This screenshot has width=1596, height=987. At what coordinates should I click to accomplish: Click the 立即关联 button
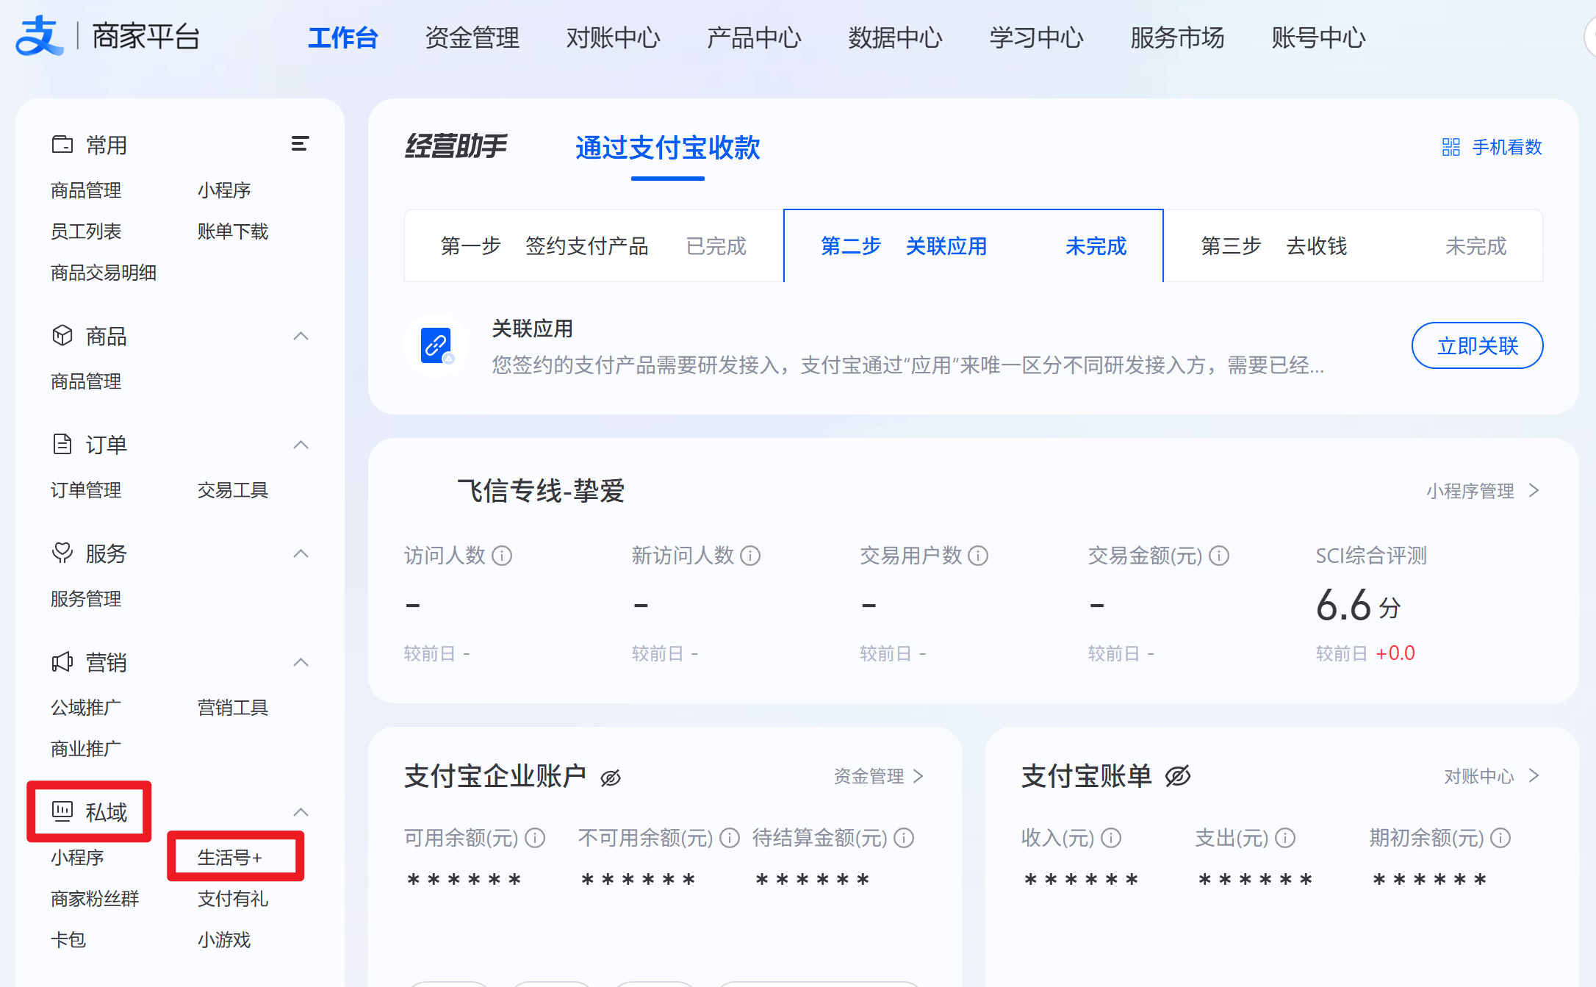tap(1477, 345)
